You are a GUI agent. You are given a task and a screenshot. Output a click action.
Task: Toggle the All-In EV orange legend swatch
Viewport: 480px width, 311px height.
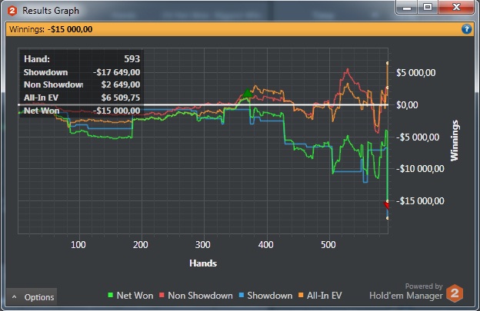click(x=301, y=295)
